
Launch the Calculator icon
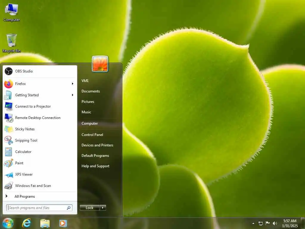click(9, 152)
